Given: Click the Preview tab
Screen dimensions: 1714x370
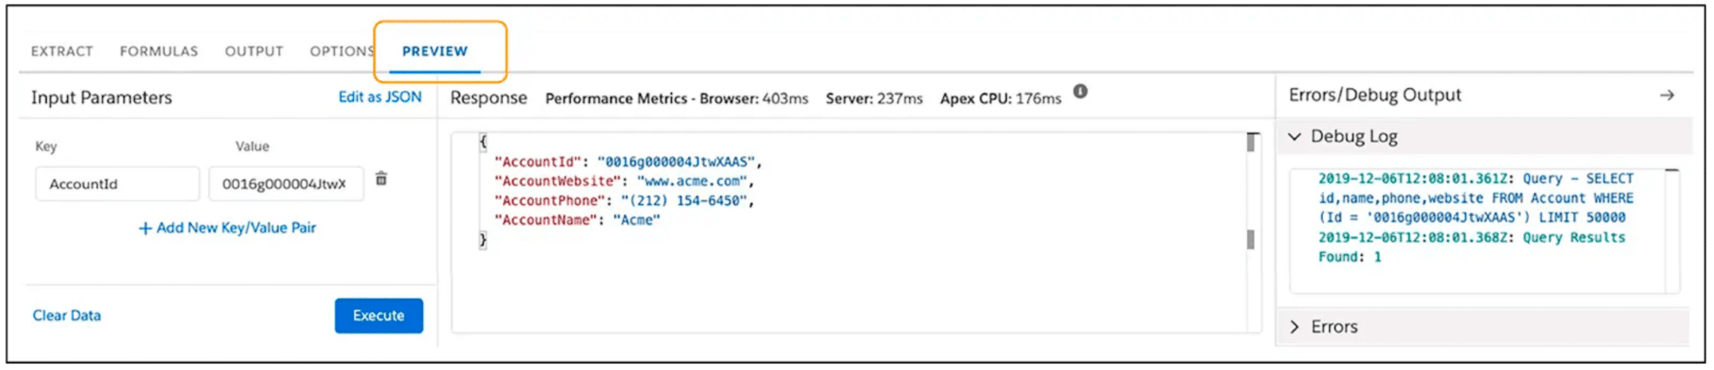Looking at the screenshot, I should tap(434, 51).
